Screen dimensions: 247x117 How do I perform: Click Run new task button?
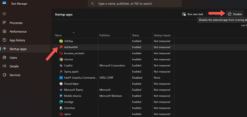(193, 14)
